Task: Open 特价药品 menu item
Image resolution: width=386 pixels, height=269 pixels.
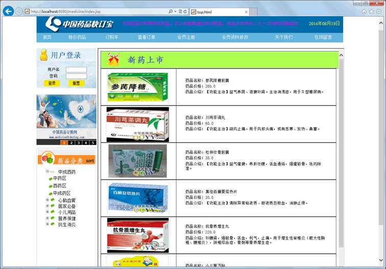Action: tap(77, 37)
